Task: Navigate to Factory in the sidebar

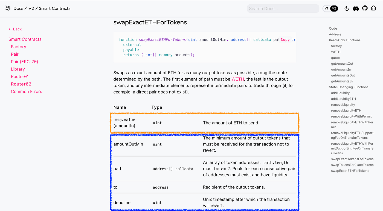Action: [x=18, y=47]
